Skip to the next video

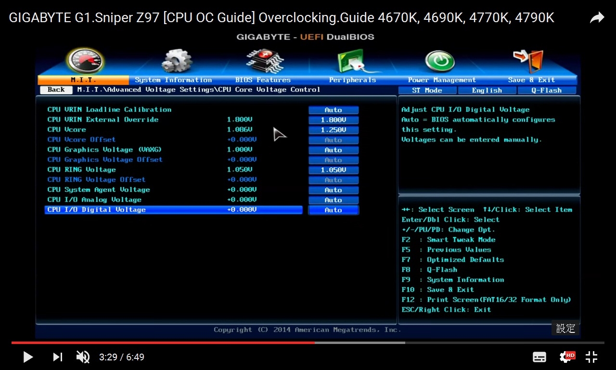click(x=58, y=357)
